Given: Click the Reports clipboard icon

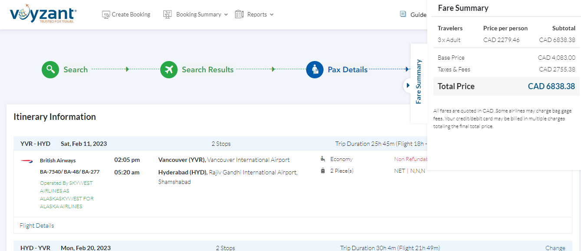Looking at the screenshot, I should point(239,15).
